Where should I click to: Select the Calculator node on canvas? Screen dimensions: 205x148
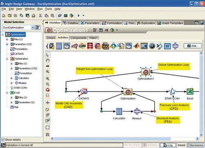(x=119, y=111)
